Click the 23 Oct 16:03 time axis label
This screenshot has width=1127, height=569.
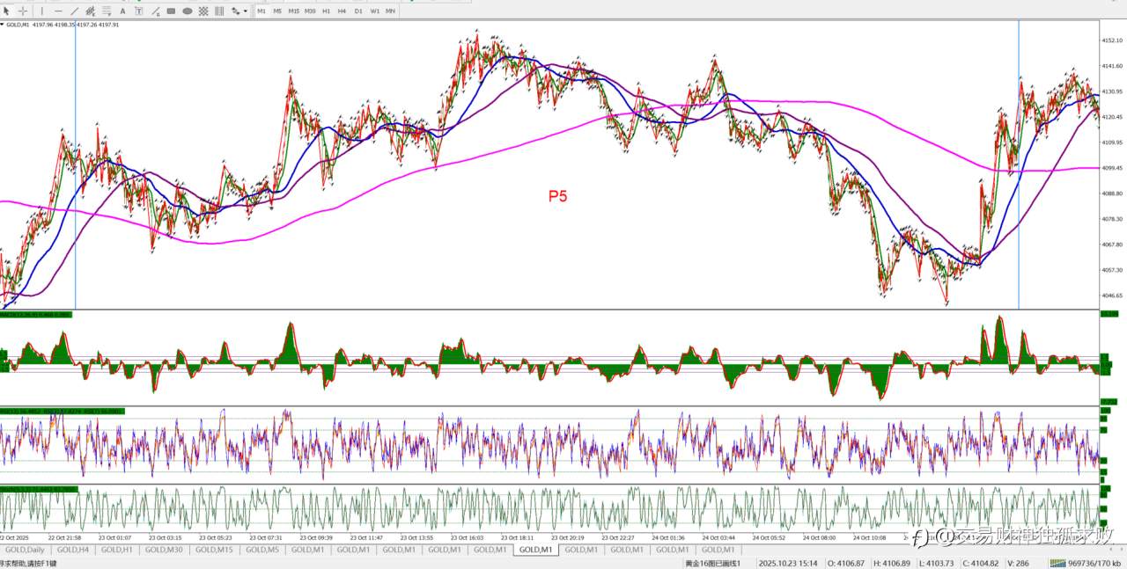click(x=466, y=536)
